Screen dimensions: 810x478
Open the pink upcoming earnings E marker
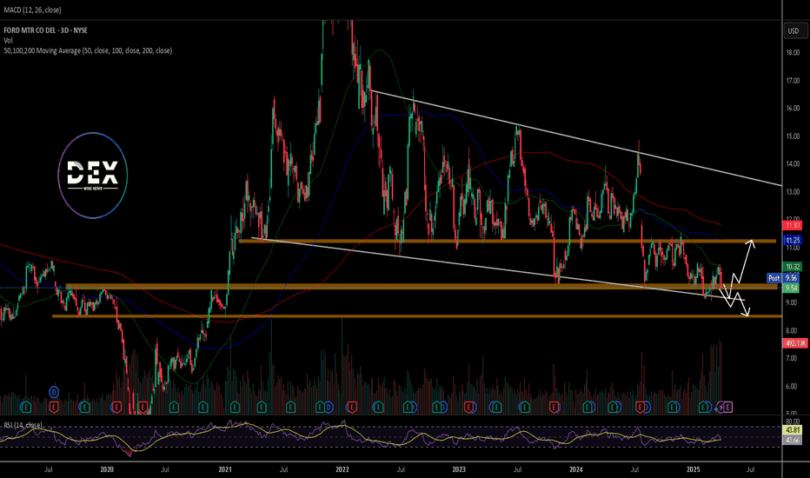(727, 408)
